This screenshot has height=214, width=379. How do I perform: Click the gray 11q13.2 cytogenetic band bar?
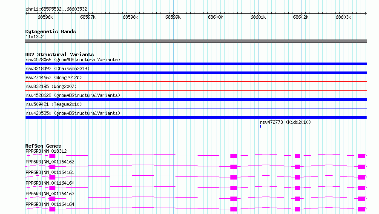pyautogui.click(x=196, y=41)
